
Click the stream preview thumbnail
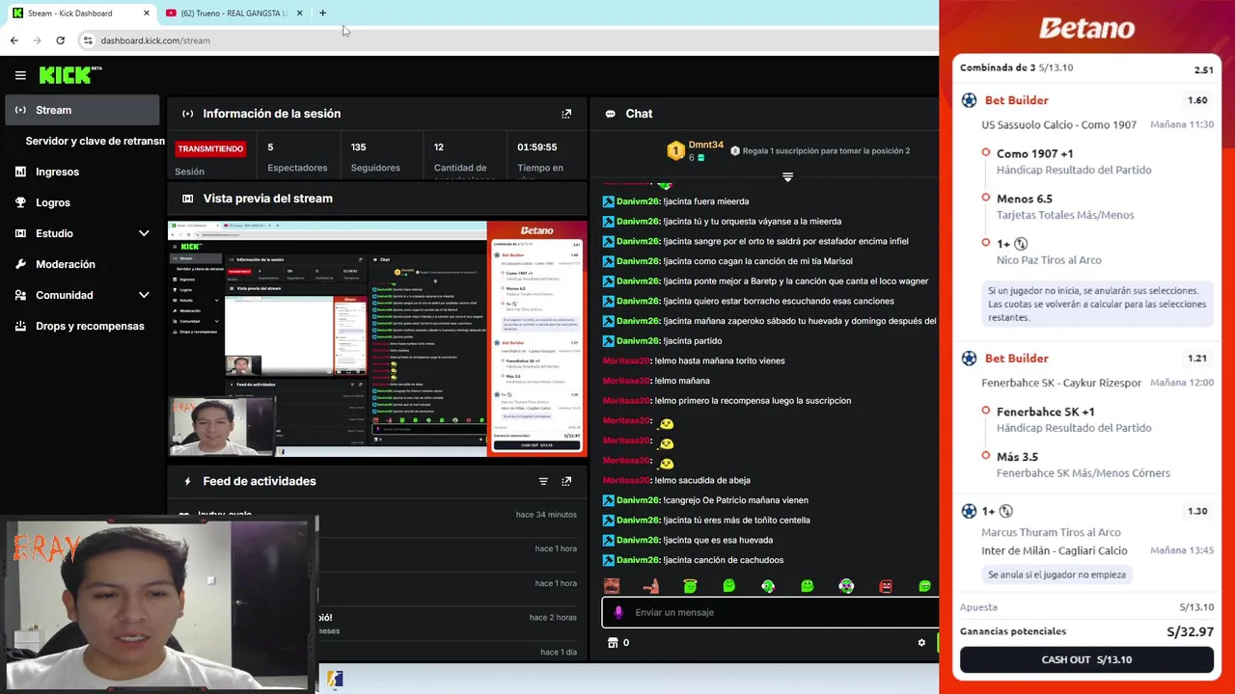tap(377, 339)
